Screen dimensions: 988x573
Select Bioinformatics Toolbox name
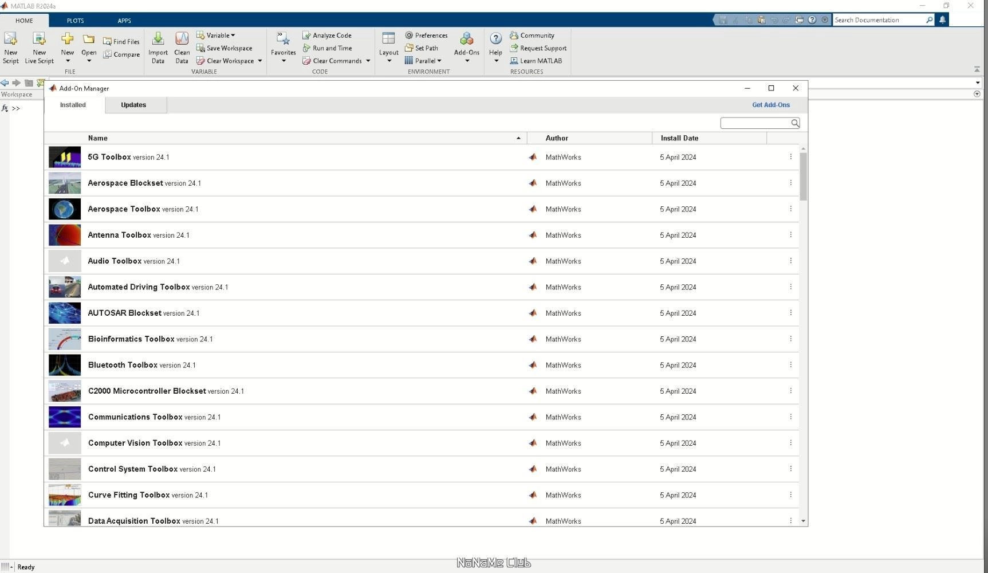tap(131, 339)
